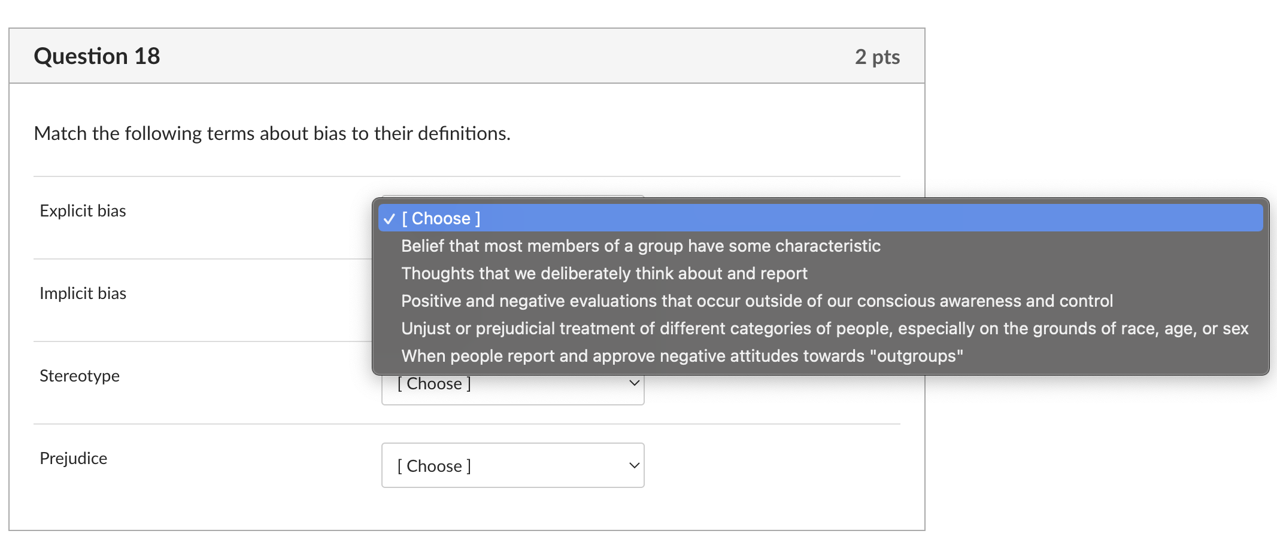Click the matching instructions text
1277x540 pixels.
click(272, 133)
